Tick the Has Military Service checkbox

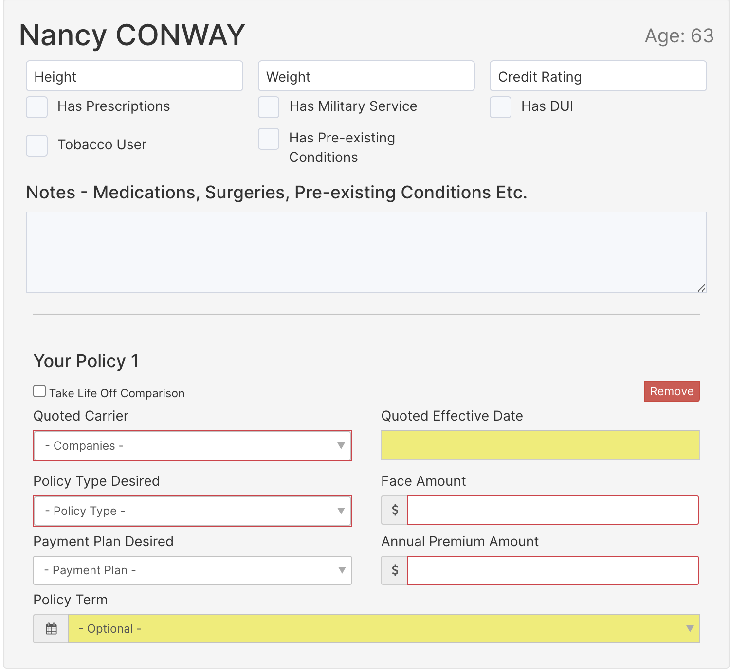[269, 107]
